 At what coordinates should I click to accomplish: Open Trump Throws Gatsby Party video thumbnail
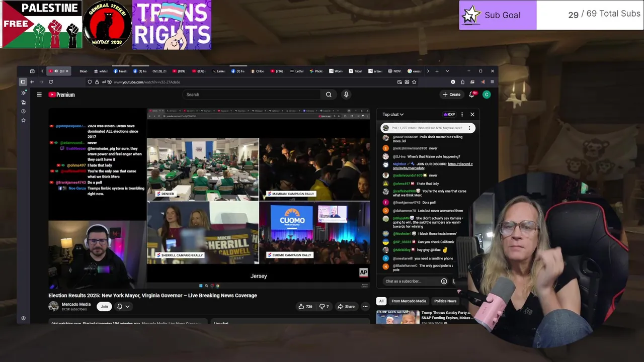[x=397, y=317]
